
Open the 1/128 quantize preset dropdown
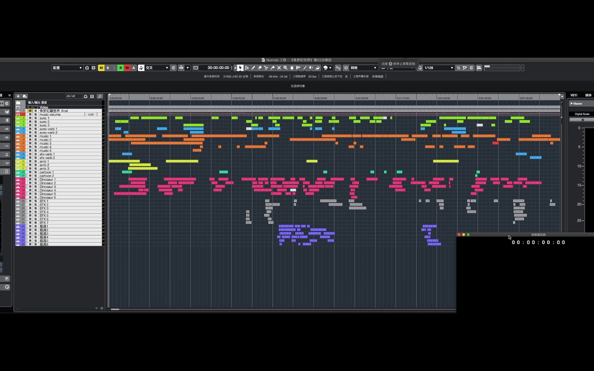point(439,68)
